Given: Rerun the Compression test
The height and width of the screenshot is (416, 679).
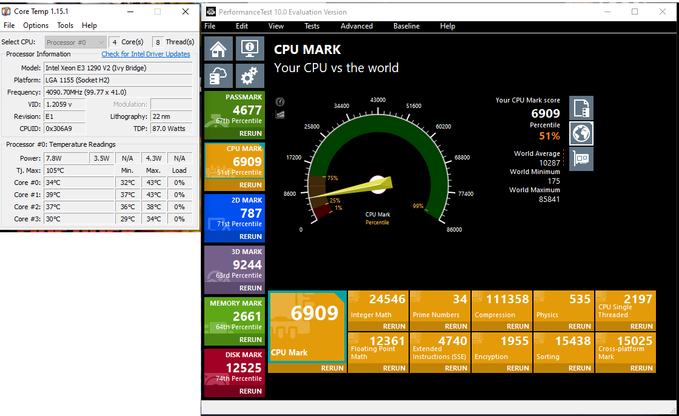Looking at the screenshot, I should 518,326.
